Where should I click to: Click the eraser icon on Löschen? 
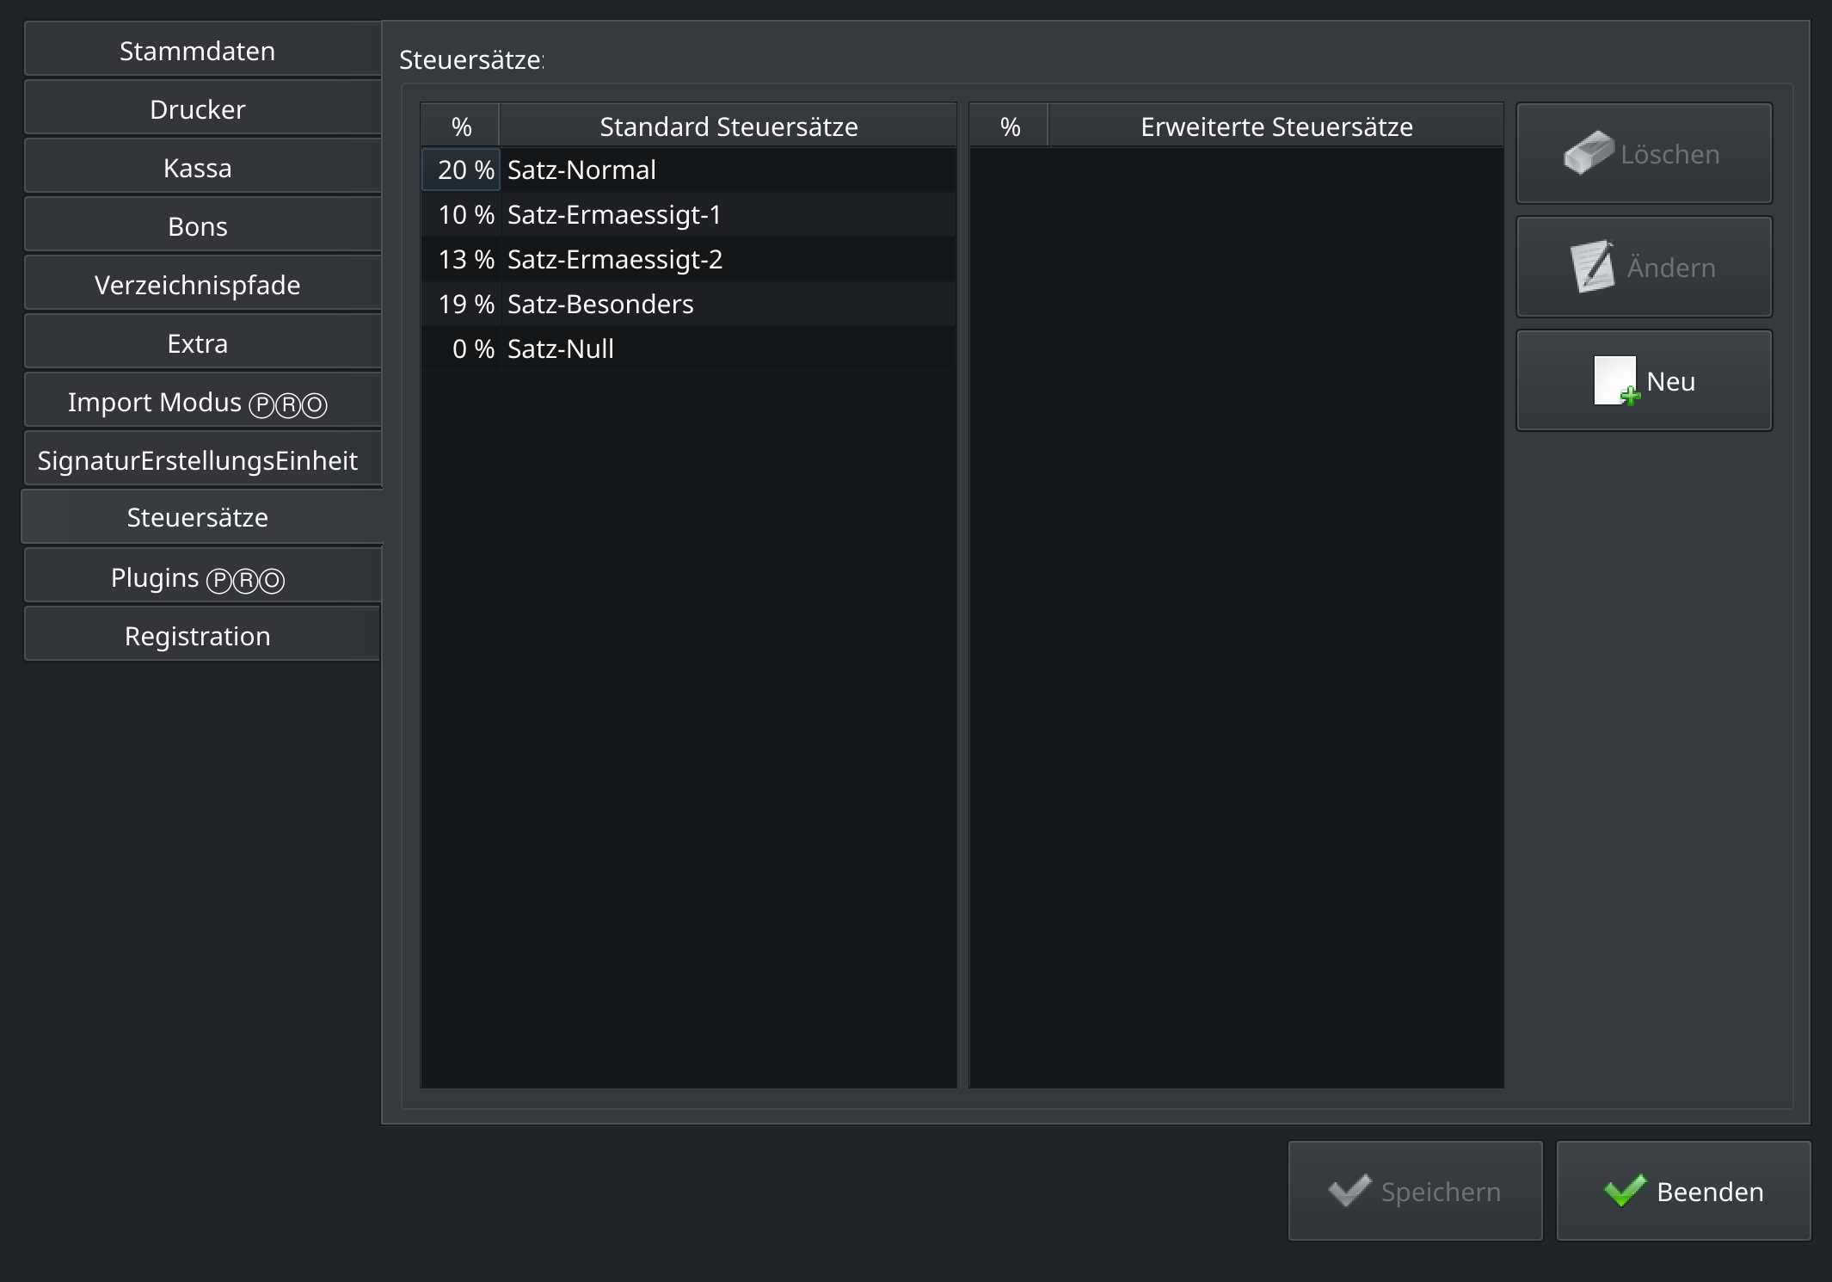(x=1589, y=153)
